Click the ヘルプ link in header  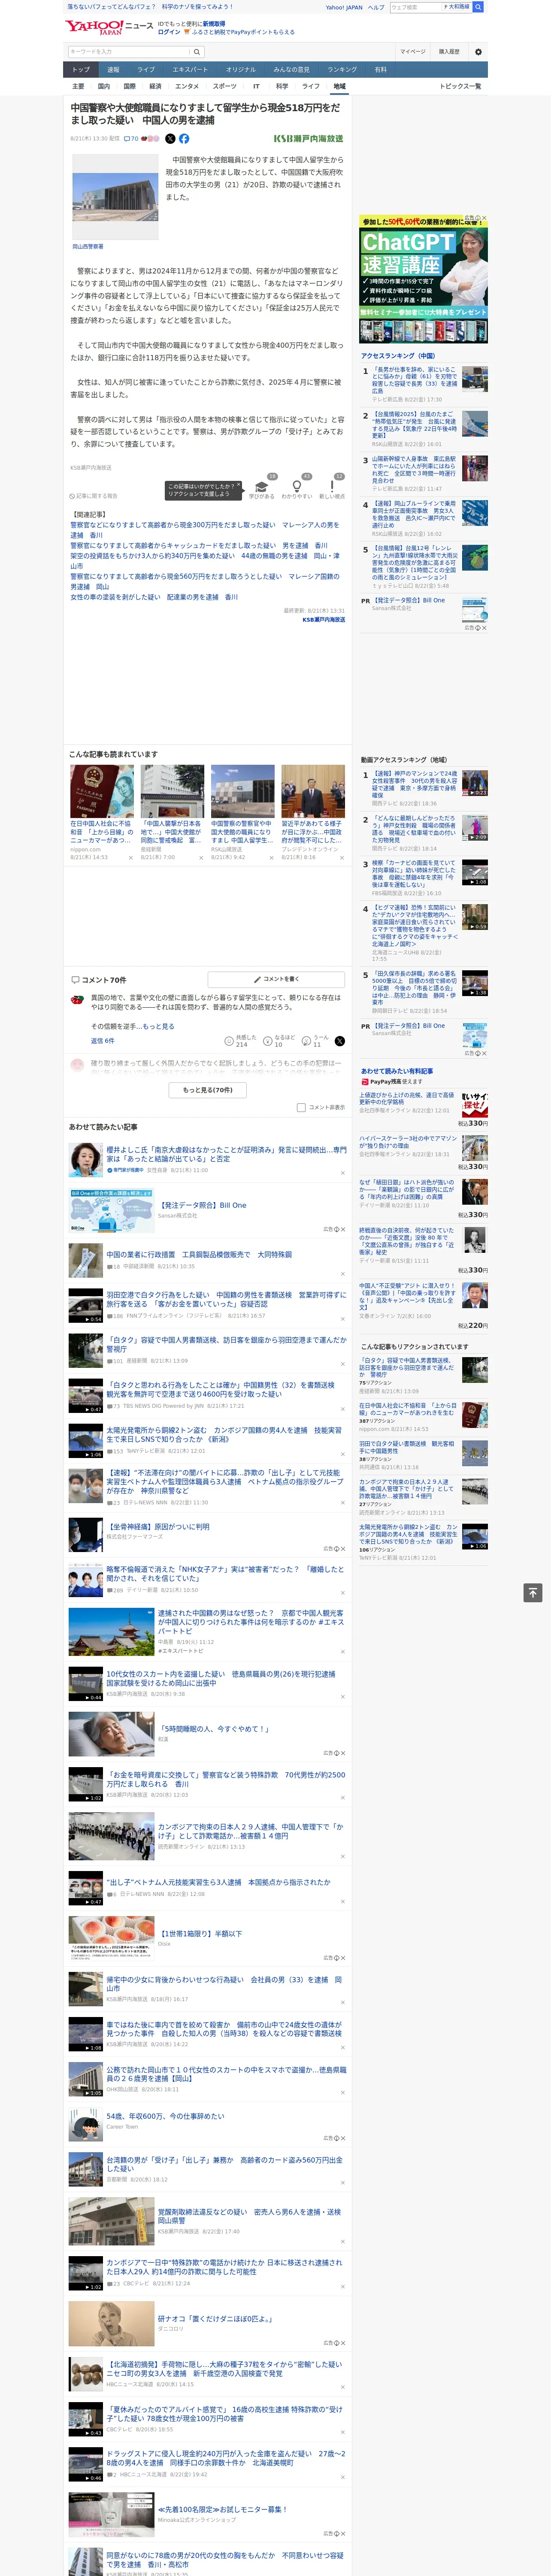(x=375, y=7)
